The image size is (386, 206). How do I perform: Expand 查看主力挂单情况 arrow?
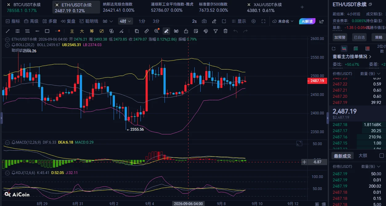point(370,57)
